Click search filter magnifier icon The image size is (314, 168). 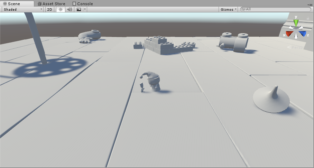pyautogui.click(x=243, y=9)
